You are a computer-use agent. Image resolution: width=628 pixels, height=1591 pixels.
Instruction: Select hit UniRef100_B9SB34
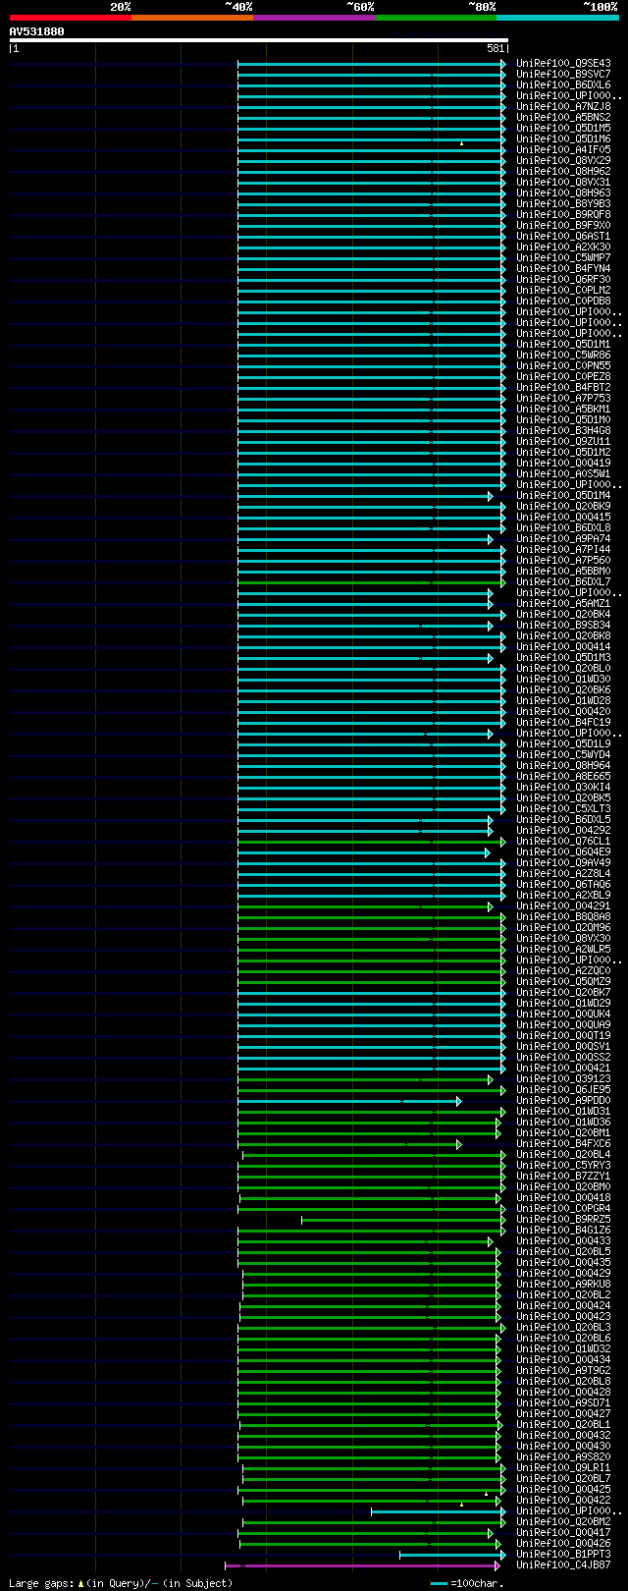(563, 626)
